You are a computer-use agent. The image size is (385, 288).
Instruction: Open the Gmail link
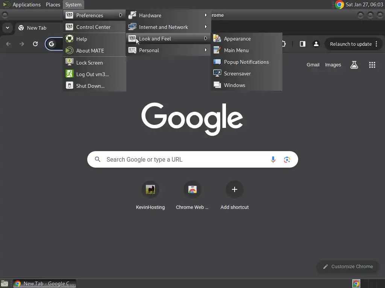coord(313,64)
